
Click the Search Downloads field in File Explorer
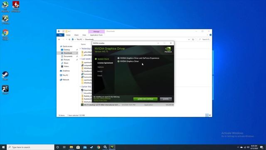[204, 40]
